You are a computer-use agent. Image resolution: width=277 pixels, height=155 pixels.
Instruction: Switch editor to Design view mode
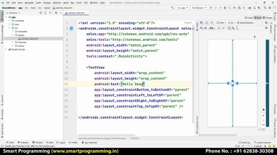[267, 18]
